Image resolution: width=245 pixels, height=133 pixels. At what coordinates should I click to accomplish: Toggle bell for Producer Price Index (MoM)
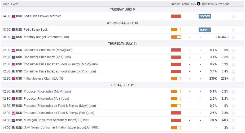(x=233, y=91)
